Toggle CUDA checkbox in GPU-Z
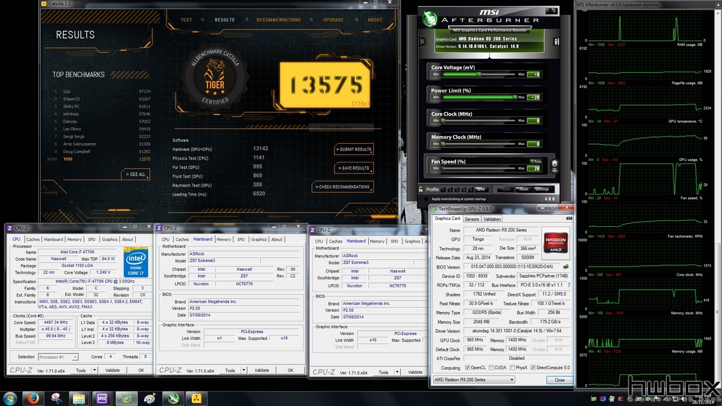This screenshot has width=722, height=406. (x=491, y=368)
